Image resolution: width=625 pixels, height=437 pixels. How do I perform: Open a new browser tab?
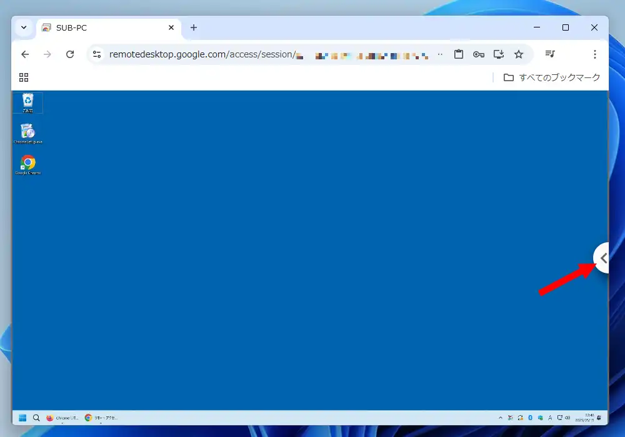[x=194, y=27]
